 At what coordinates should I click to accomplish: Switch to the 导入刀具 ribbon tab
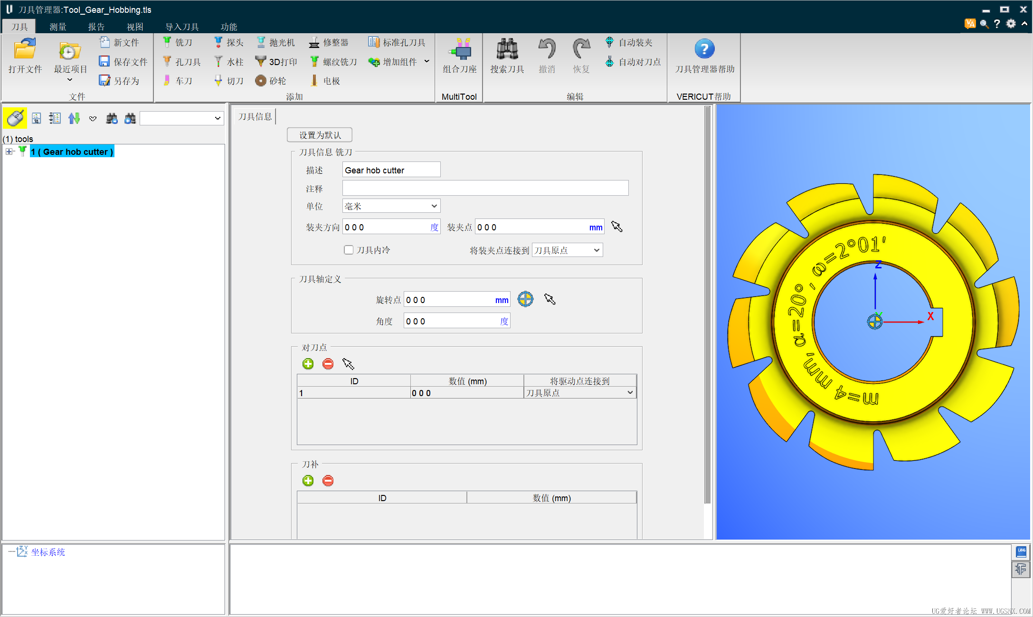coord(182,27)
